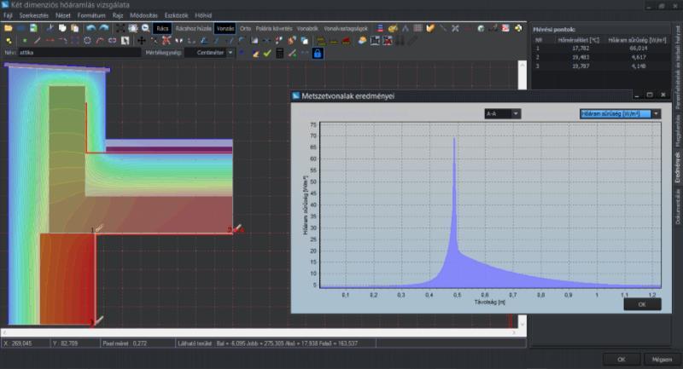Open the Rajz menu
The height and width of the screenshot is (369, 683).
(x=118, y=15)
